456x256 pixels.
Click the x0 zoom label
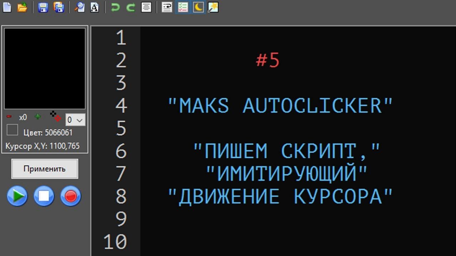[23, 117]
